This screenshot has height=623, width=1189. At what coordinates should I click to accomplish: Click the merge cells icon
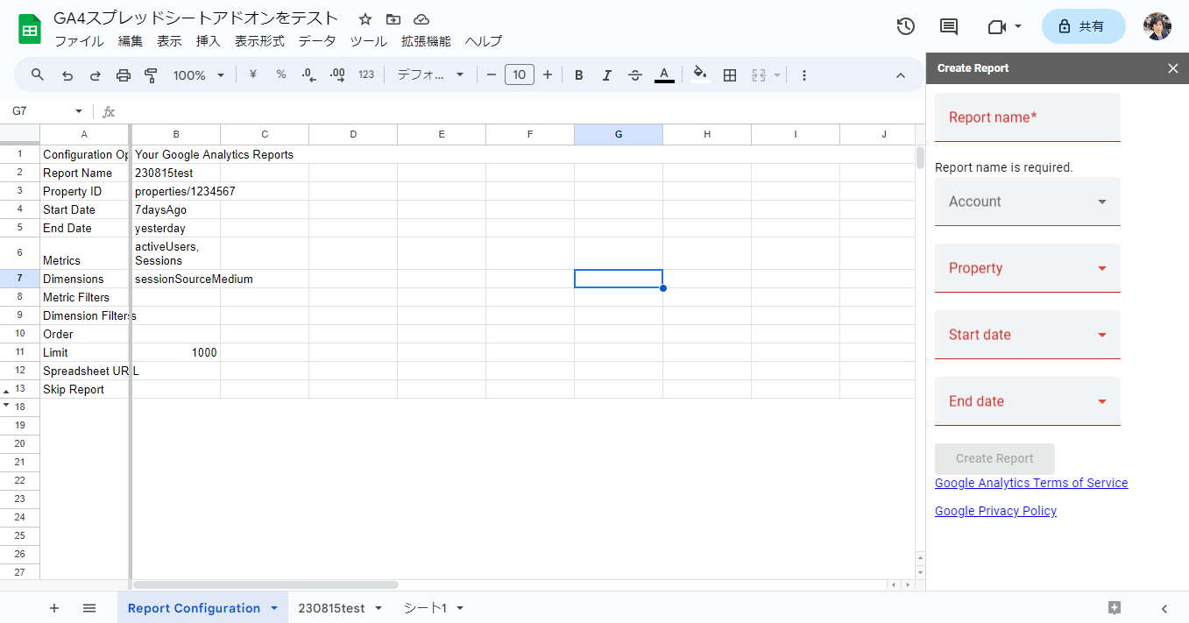coord(759,75)
